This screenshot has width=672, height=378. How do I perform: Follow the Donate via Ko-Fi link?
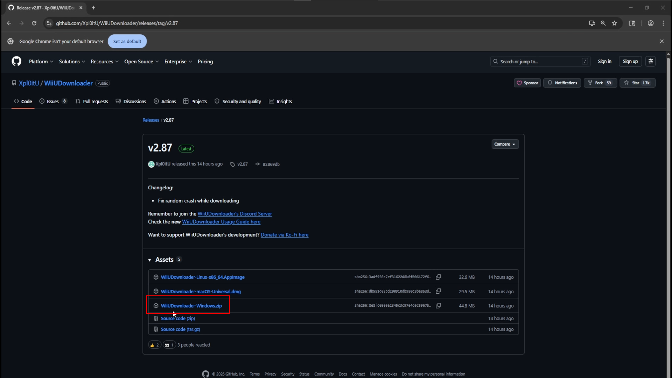[x=285, y=235]
